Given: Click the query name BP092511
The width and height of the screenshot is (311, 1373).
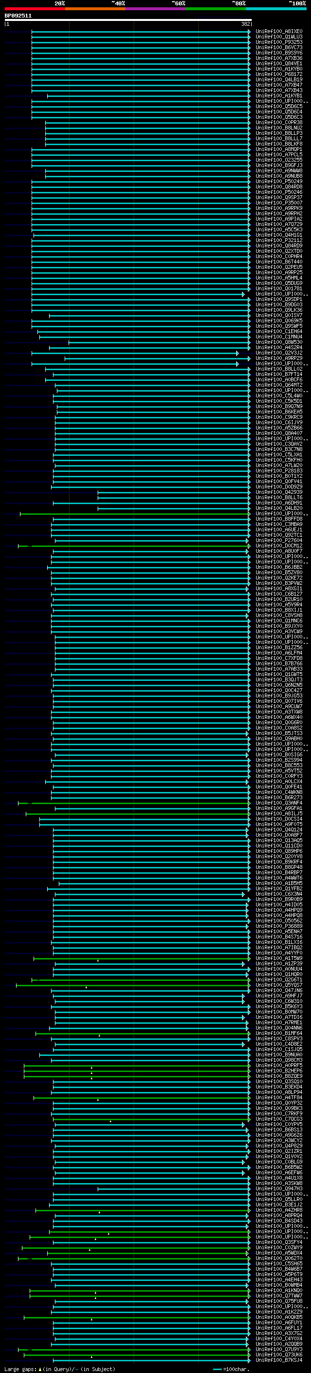Looking at the screenshot, I should (x=18, y=16).
